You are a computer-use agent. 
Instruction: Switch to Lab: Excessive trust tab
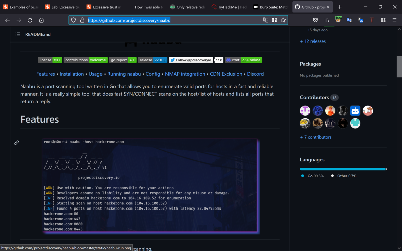click(62, 7)
